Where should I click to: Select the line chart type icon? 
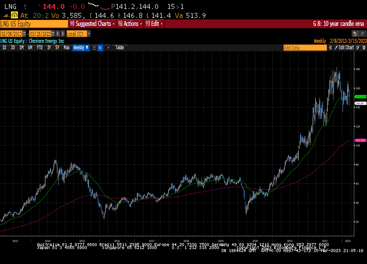coord(94,48)
